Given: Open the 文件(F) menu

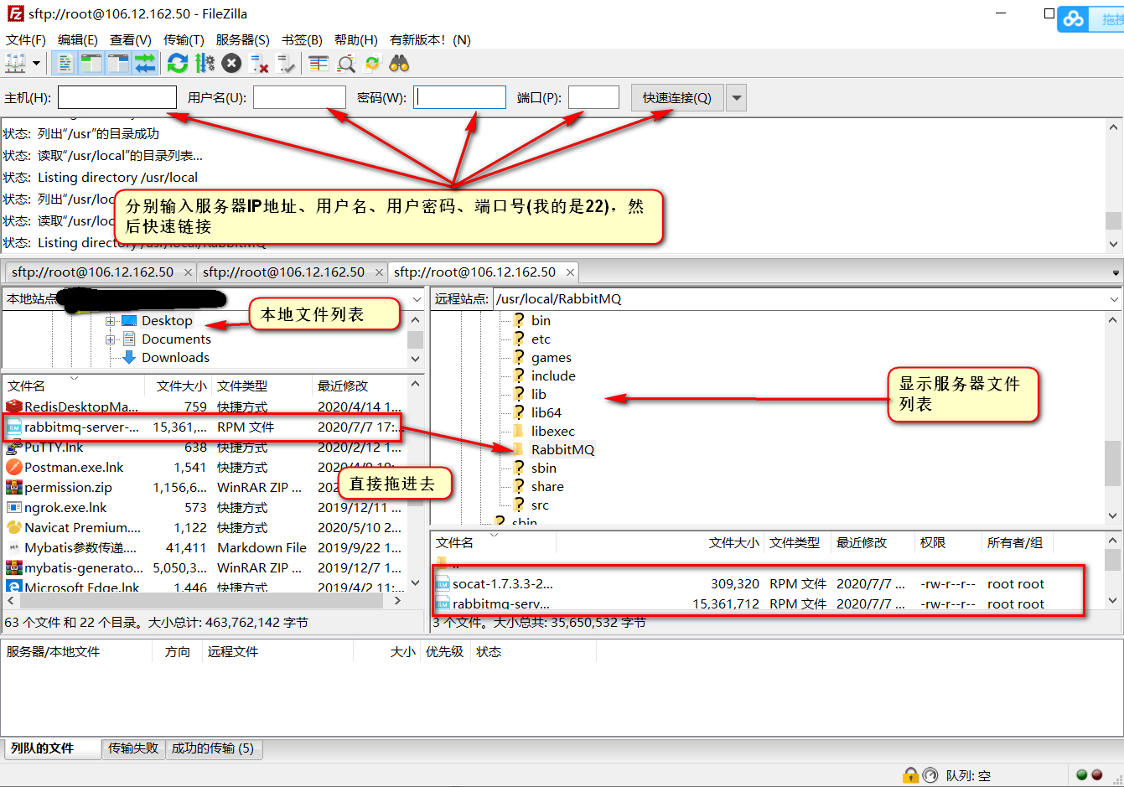Looking at the screenshot, I should pyautogui.click(x=26, y=39).
